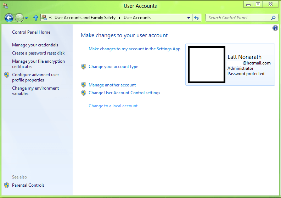Click the search magnifier icon
Screen dimensions: 281x198
pyautogui.click(x=273, y=18)
